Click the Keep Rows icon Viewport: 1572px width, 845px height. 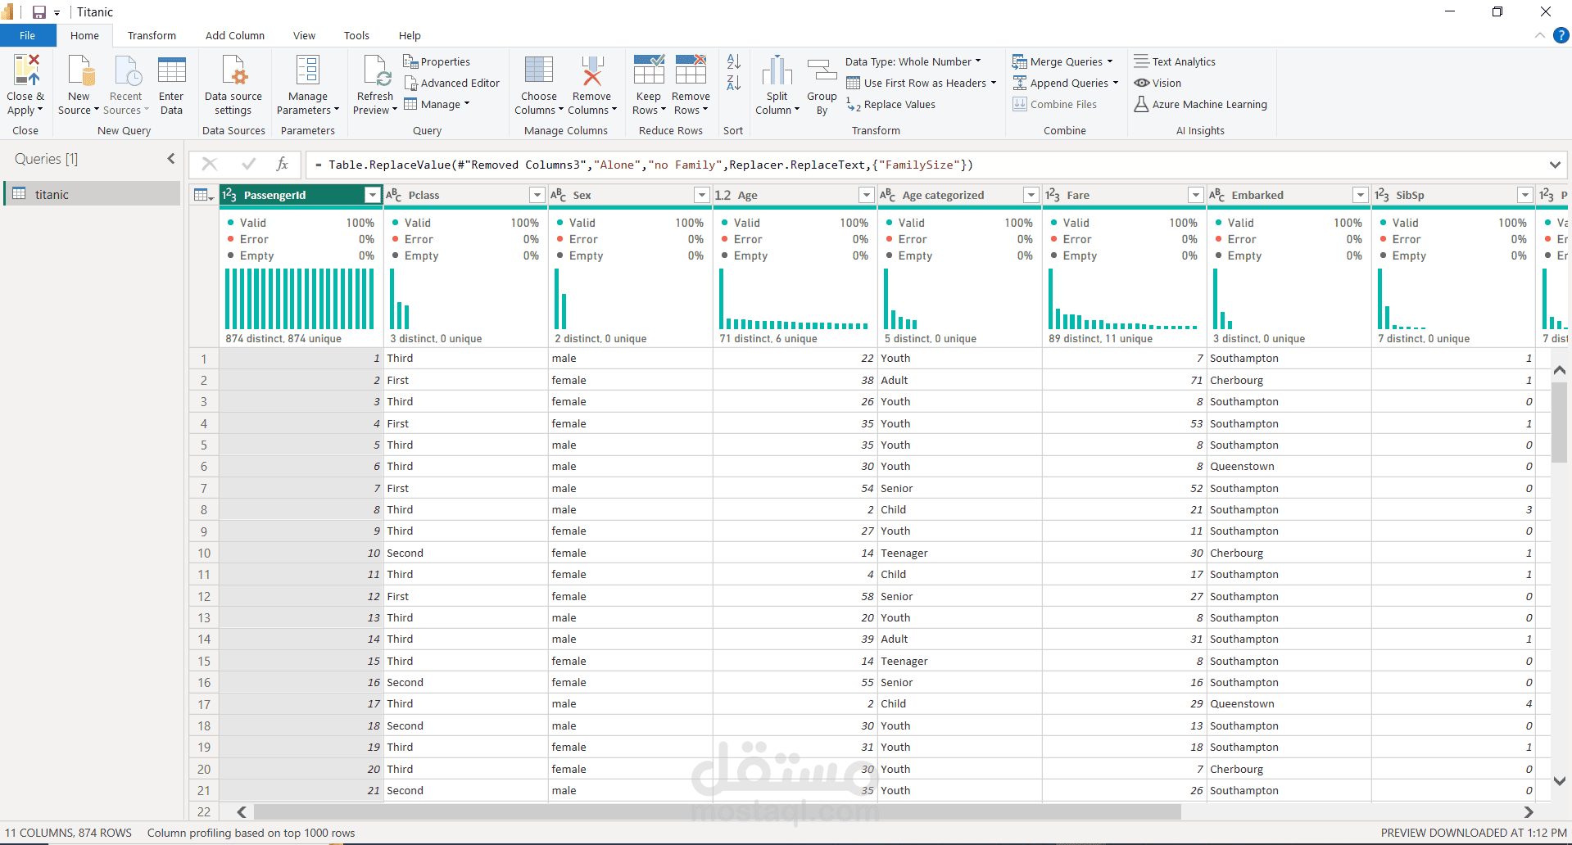[649, 71]
